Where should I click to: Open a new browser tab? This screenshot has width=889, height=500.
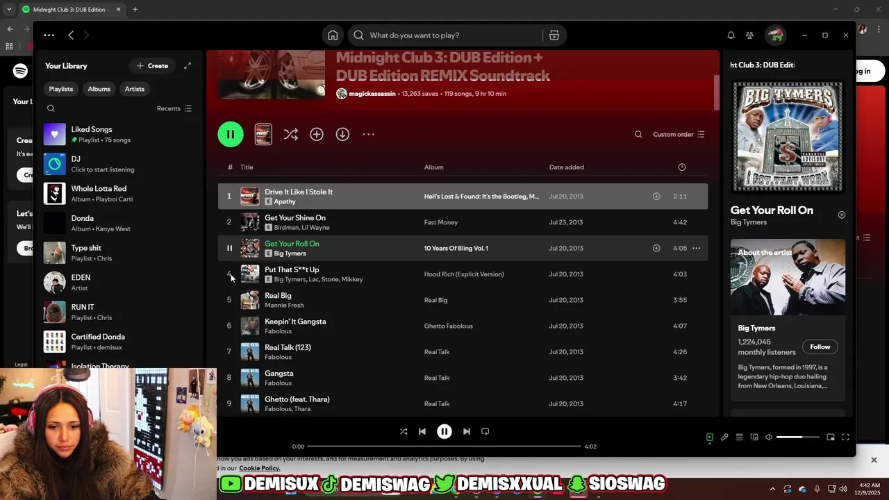[x=135, y=9]
